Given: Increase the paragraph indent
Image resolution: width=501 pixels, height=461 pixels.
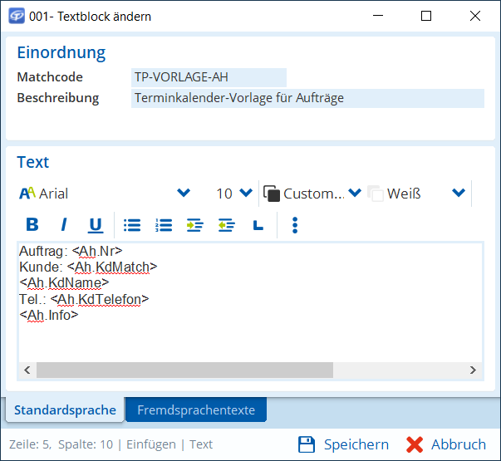Looking at the screenshot, I should click(195, 225).
